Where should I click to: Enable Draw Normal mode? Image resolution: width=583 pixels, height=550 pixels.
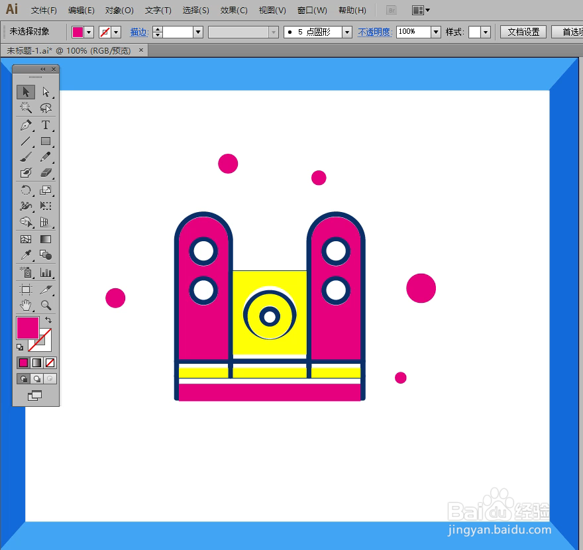(23, 379)
